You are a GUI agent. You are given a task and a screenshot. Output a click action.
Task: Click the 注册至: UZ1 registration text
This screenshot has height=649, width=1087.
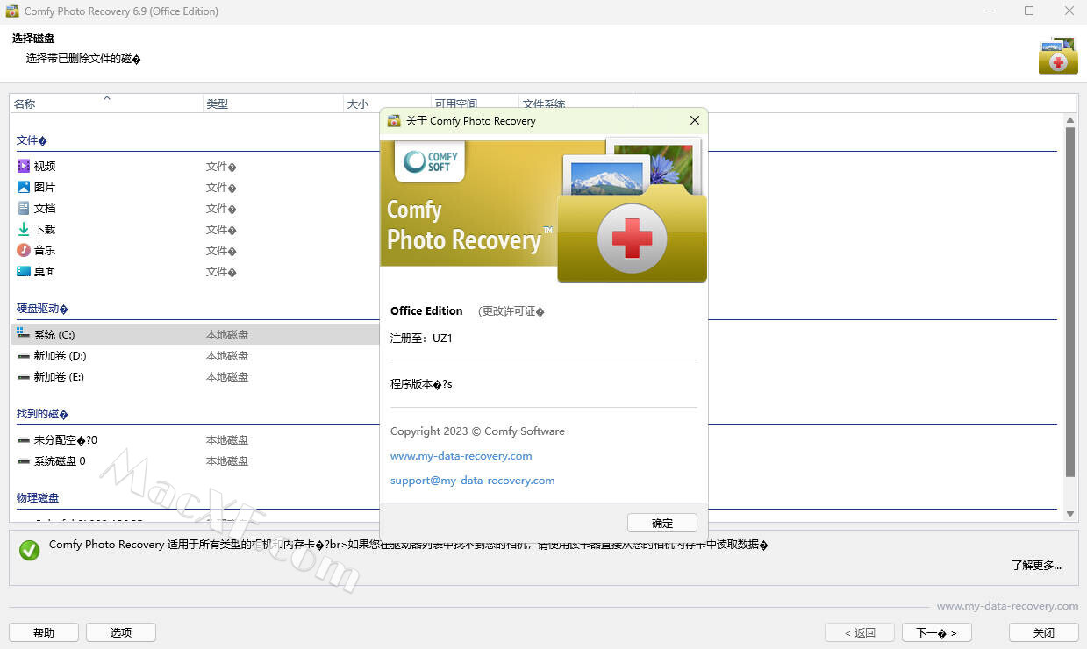click(x=421, y=338)
